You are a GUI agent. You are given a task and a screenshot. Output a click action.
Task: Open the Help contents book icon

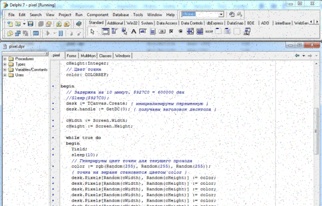tap(79, 24)
